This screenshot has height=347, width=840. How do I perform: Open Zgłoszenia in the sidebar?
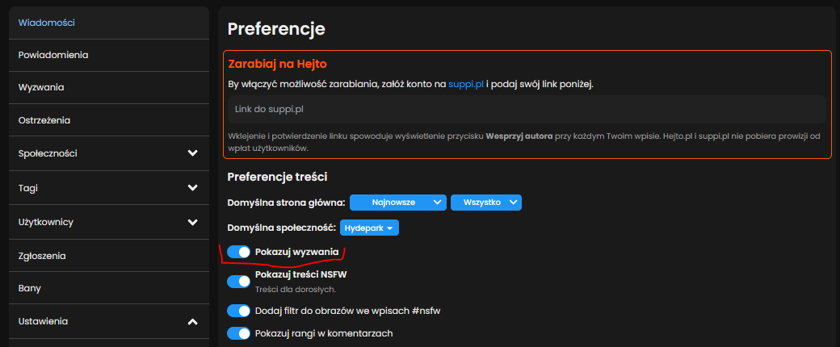pos(42,256)
